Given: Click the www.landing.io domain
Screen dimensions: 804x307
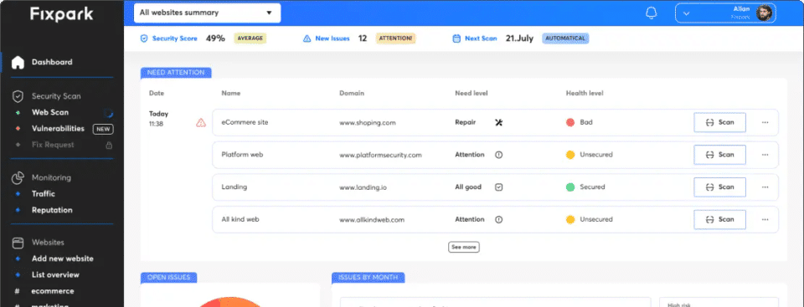Looking at the screenshot, I should 363,187.
